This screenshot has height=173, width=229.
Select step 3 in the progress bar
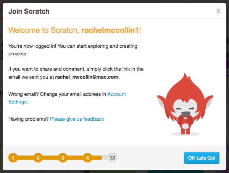(x=63, y=158)
